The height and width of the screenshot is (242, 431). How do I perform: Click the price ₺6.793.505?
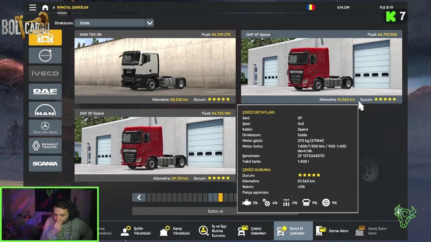387,35
